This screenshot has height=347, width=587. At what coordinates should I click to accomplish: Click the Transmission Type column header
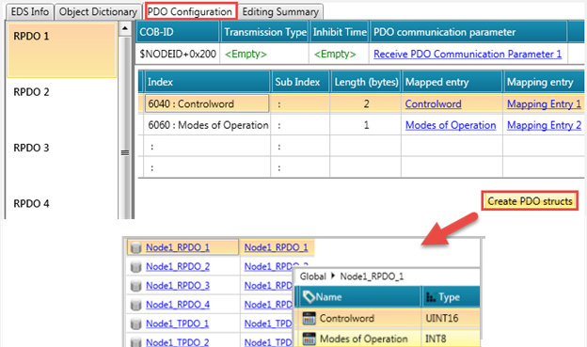264,32
